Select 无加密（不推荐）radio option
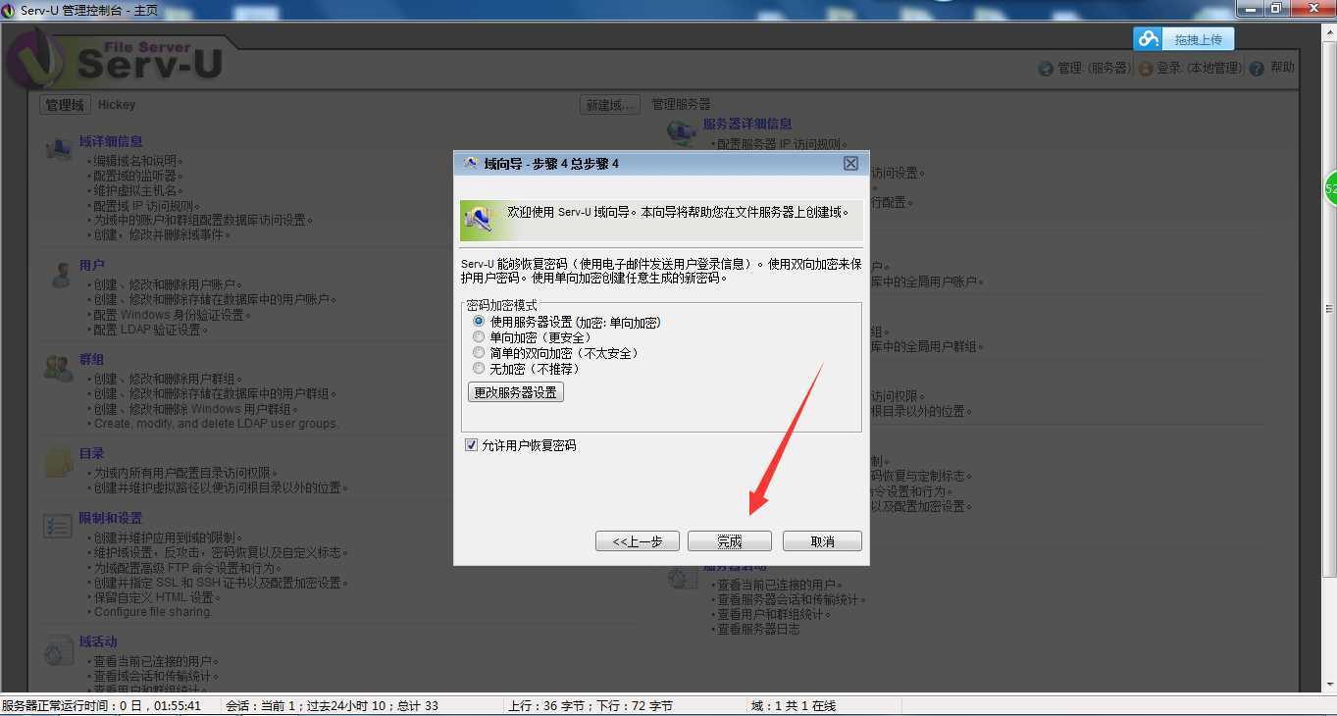 coord(527,369)
